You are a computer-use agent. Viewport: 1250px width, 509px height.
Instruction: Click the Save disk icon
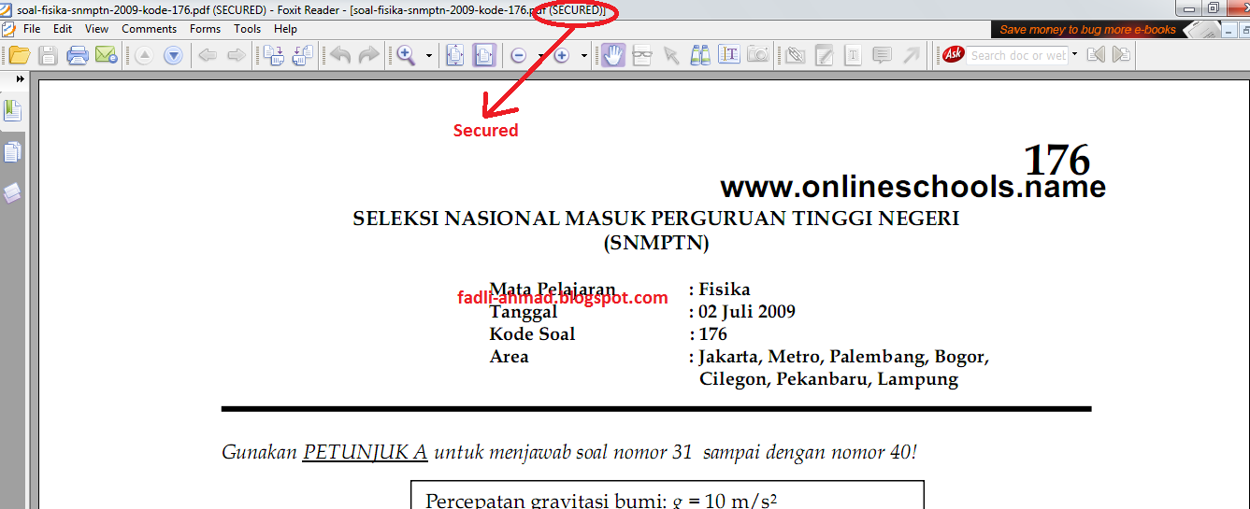(x=48, y=55)
